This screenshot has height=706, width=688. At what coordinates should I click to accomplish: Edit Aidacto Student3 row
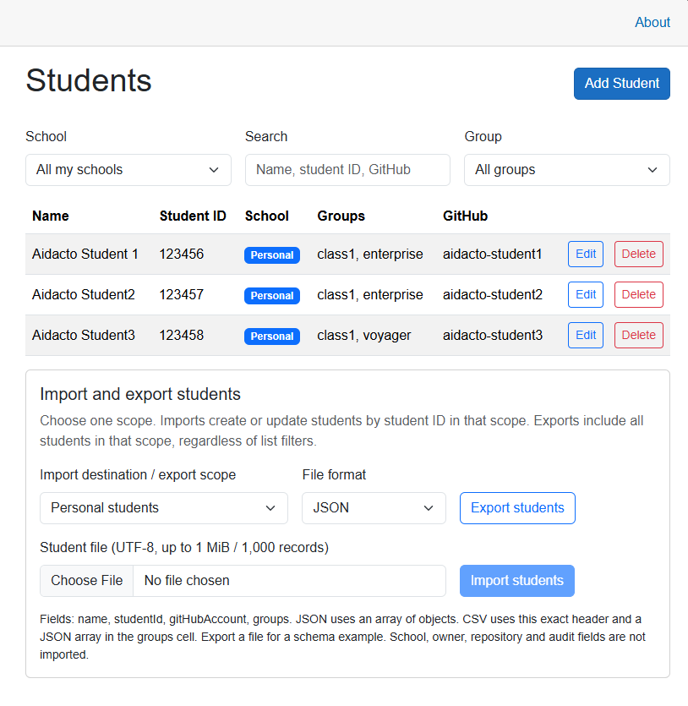click(x=586, y=335)
